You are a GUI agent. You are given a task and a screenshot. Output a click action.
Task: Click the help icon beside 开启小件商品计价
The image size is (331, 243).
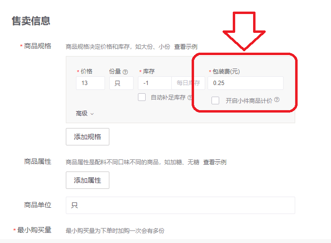tap(277, 100)
